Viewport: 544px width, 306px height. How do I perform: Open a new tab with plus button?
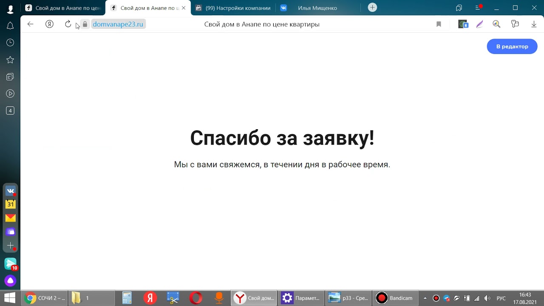point(372,8)
